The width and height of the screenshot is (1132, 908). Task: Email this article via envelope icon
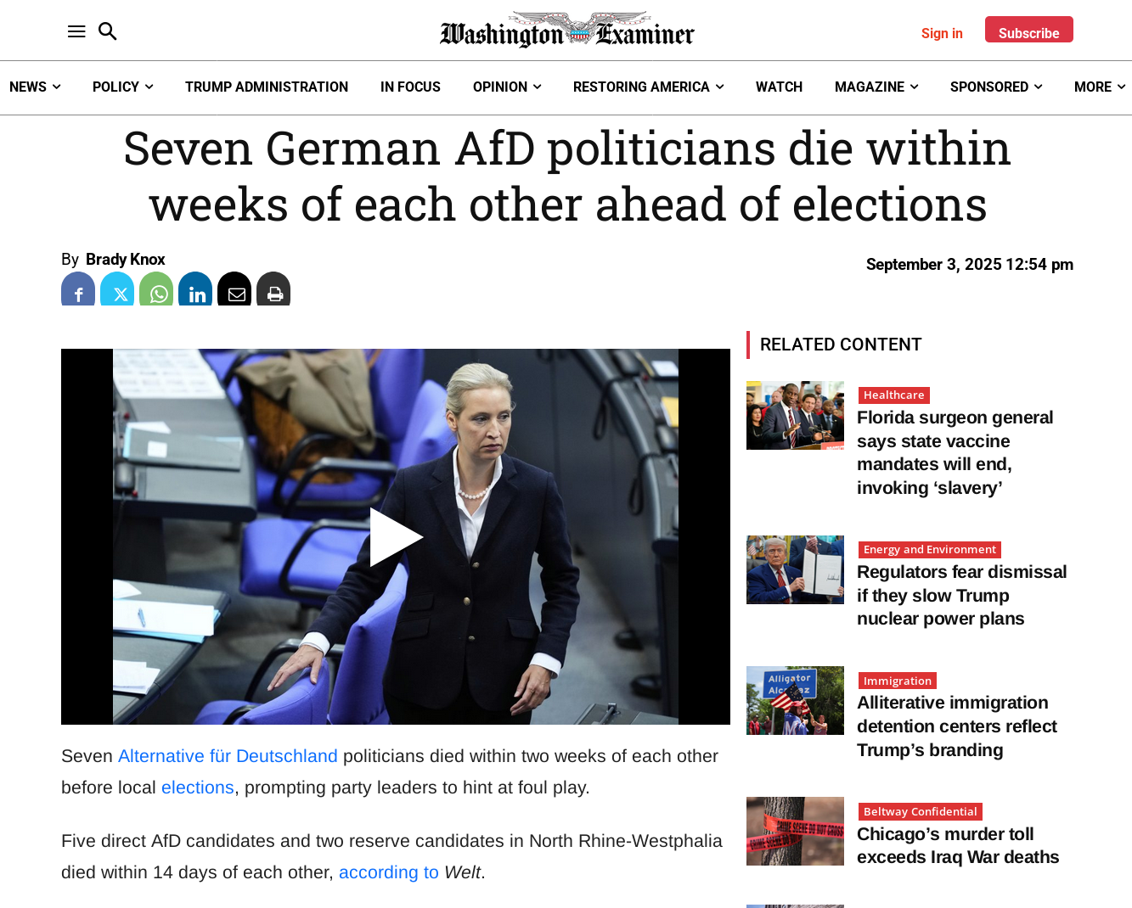(x=234, y=289)
